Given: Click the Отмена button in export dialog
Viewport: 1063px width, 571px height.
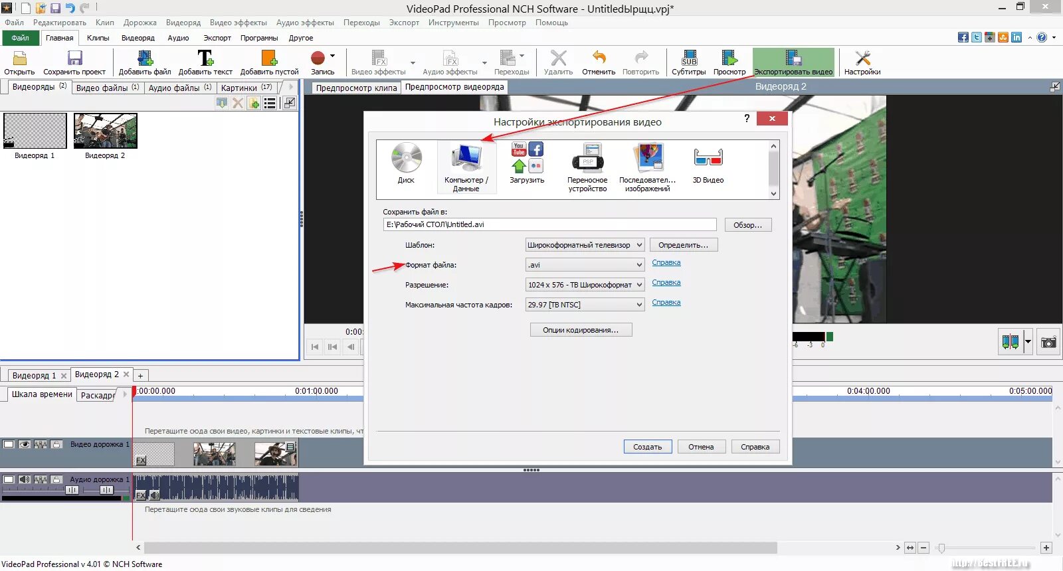Looking at the screenshot, I should click(x=701, y=447).
